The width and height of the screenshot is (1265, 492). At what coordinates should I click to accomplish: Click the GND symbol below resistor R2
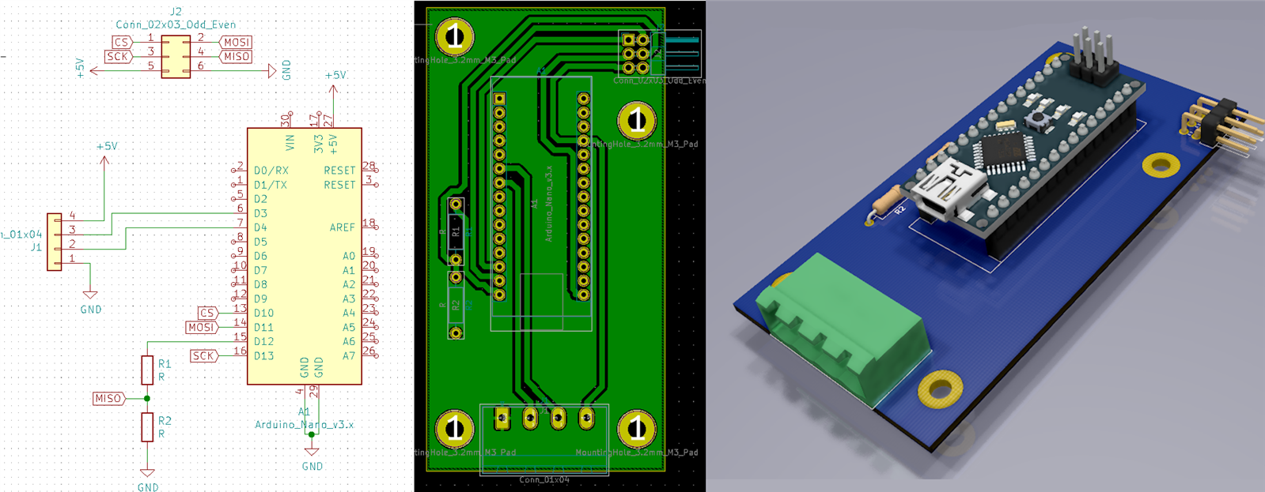[x=147, y=479]
